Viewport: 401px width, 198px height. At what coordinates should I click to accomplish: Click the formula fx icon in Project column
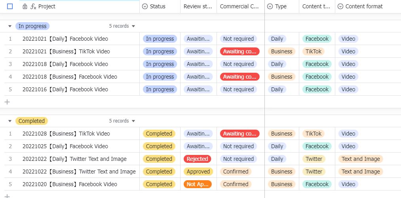(x=33, y=7)
